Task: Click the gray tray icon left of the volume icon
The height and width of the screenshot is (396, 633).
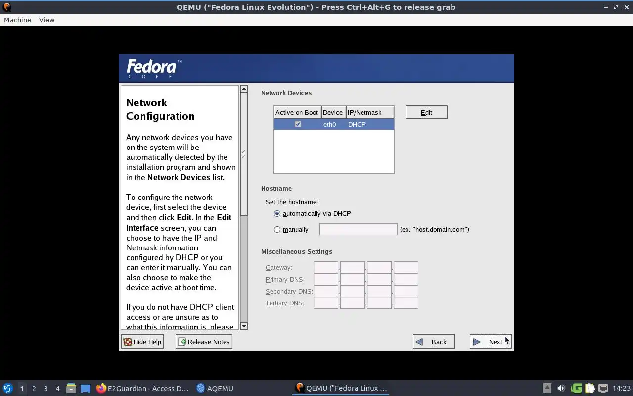Action: click(x=547, y=388)
